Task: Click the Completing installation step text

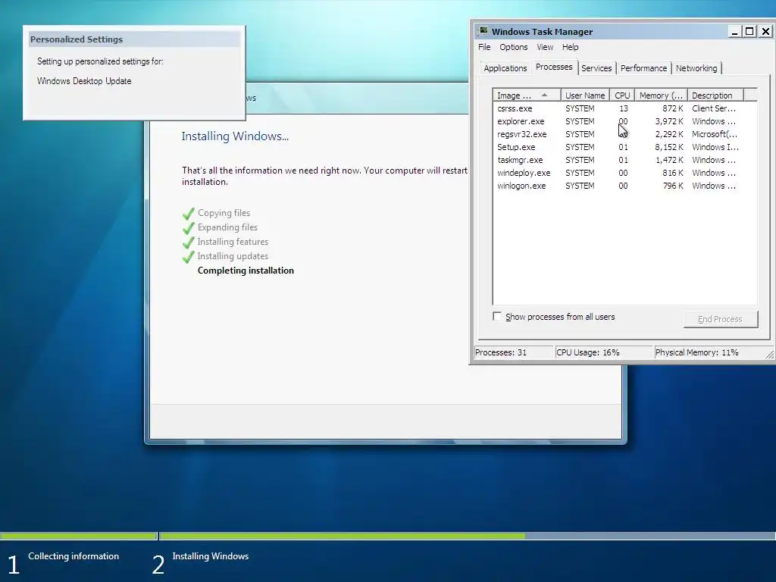Action: 246,271
